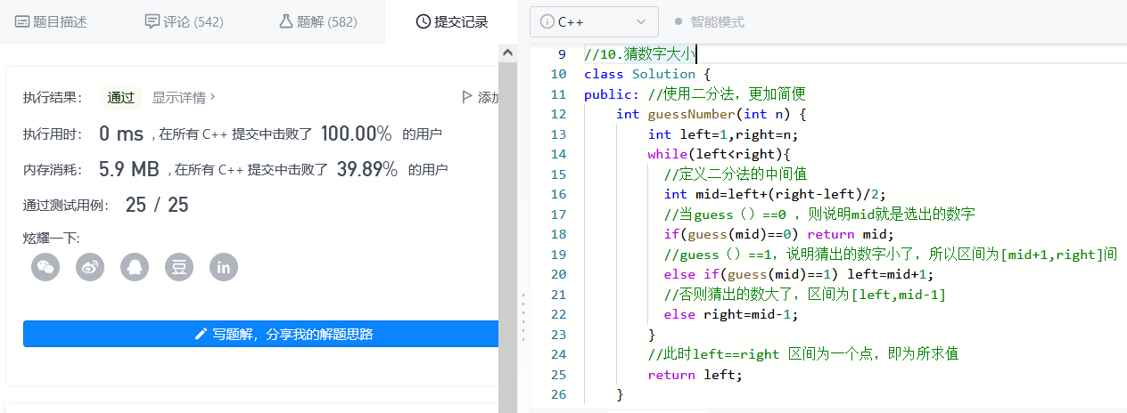Toggle 智能模式 smart mode
Screen dimensions: 1127x413
pyautogui.click(x=710, y=21)
